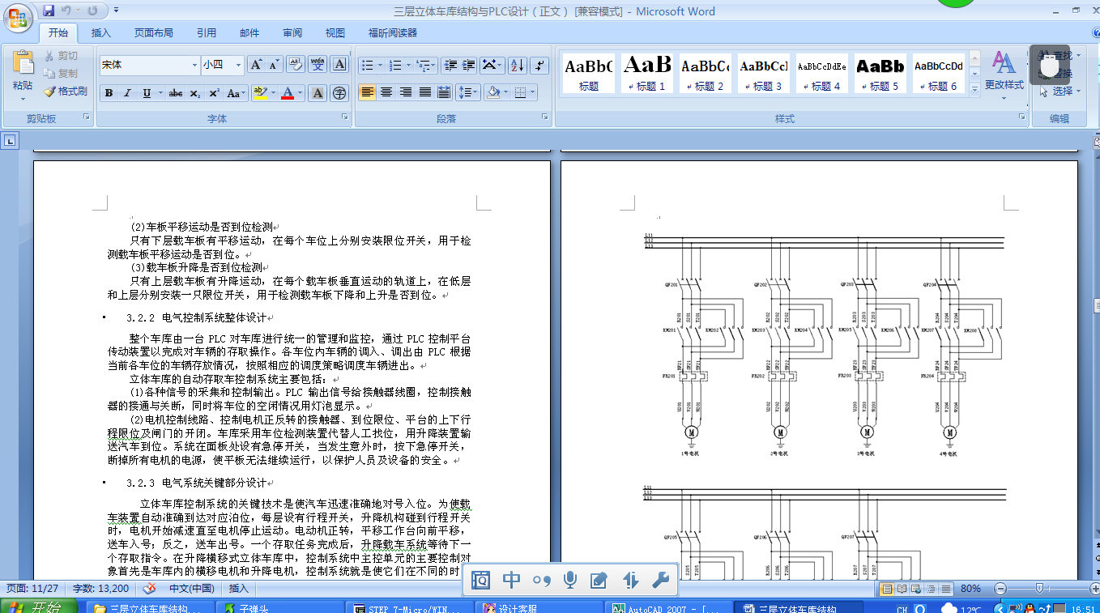Open the 页面布局 ribbon tab
The width and height of the screenshot is (1100, 613).
pyautogui.click(x=154, y=33)
